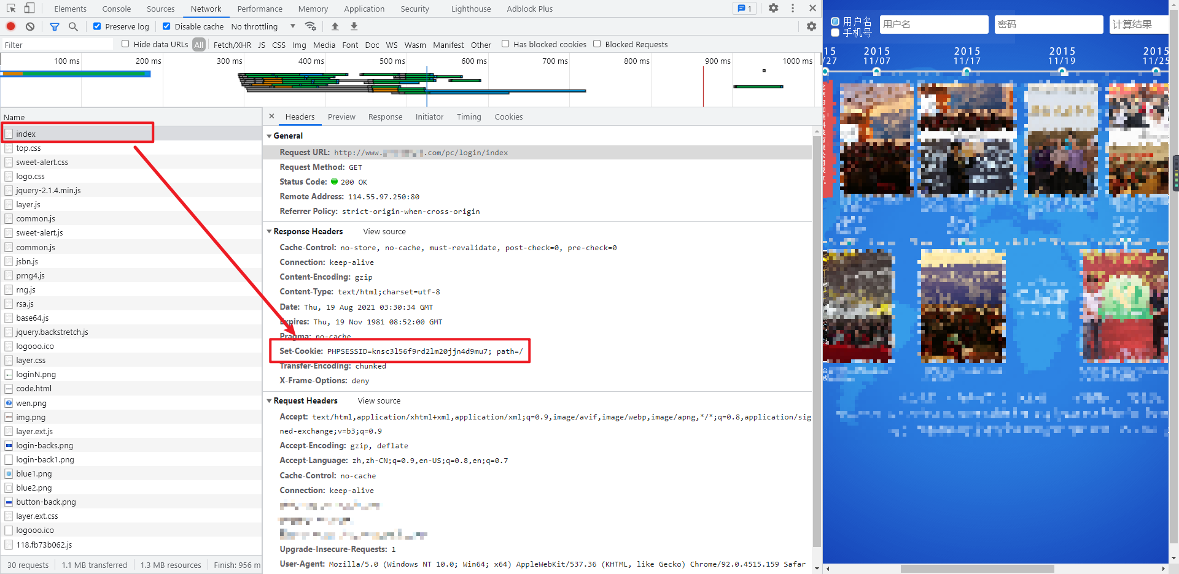
Task: Click the 2015 11/07 timeline marker
Action: 876,72
